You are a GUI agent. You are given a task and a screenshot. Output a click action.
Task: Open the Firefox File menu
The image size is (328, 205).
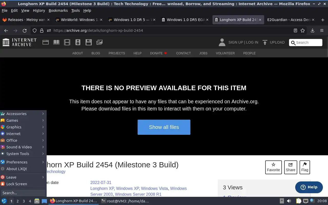coord(4,11)
